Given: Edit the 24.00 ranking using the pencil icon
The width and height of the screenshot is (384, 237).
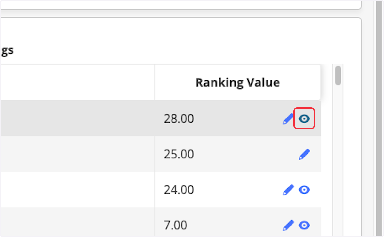Looking at the screenshot, I should tap(288, 190).
